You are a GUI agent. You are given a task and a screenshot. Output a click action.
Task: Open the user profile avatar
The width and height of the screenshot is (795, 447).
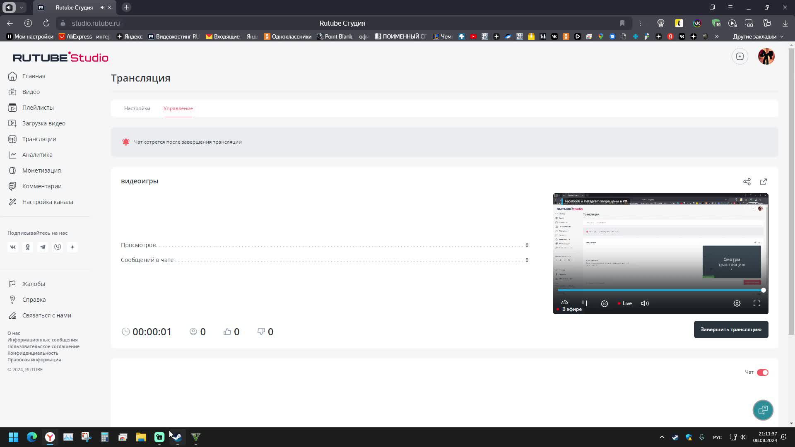[x=766, y=56]
